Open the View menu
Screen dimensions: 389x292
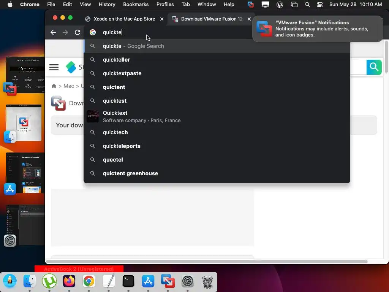pyautogui.click(x=85, y=5)
